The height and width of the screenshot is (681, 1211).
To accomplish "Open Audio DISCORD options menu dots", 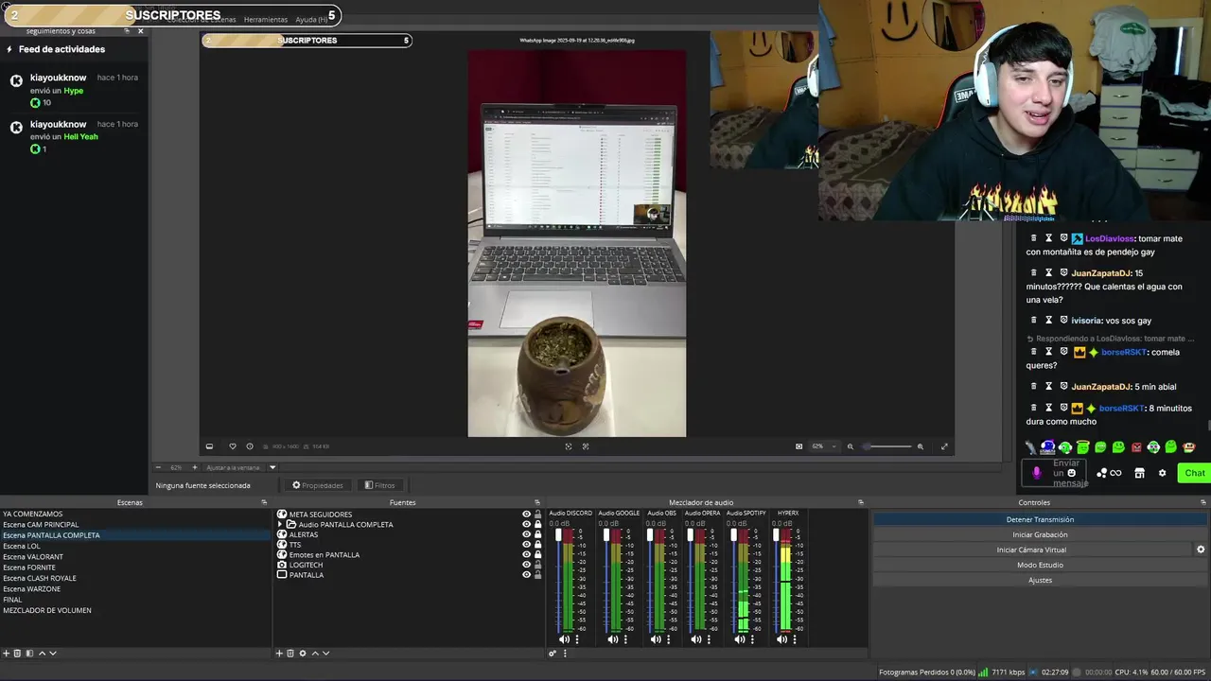I will (x=577, y=639).
